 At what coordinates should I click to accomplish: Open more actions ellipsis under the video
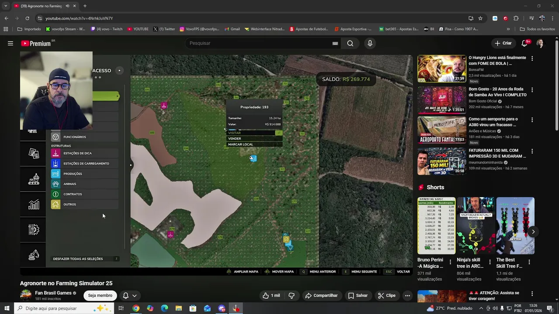click(407, 295)
